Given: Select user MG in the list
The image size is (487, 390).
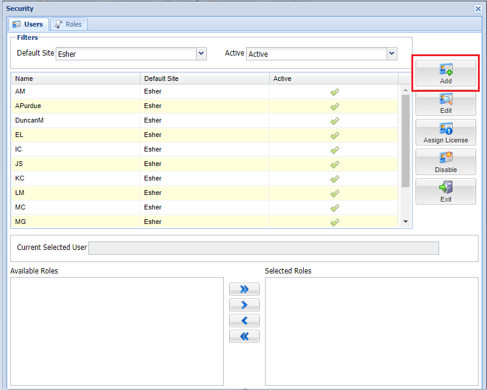Looking at the screenshot, I should [204, 222].
